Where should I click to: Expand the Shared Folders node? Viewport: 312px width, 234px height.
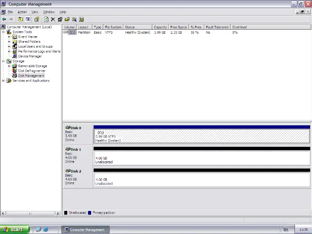[x=9, y=41]
